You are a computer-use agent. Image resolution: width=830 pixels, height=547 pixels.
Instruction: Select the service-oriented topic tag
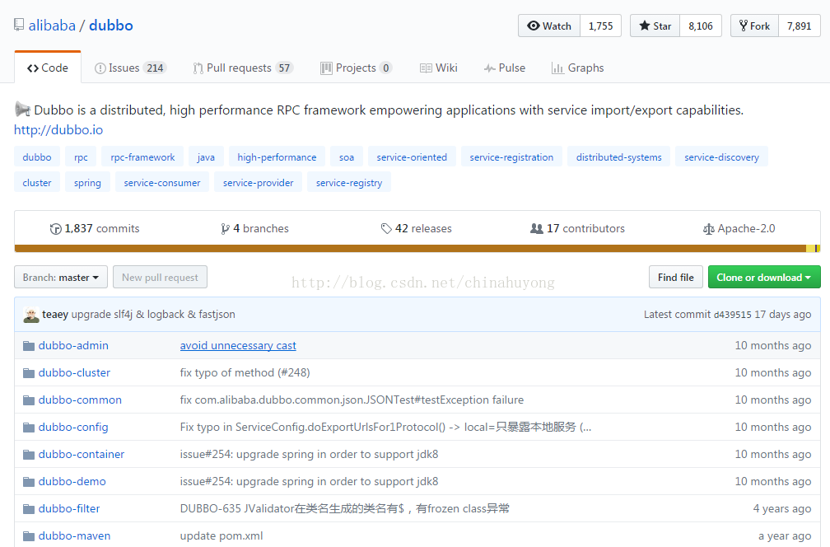(412, 157)
